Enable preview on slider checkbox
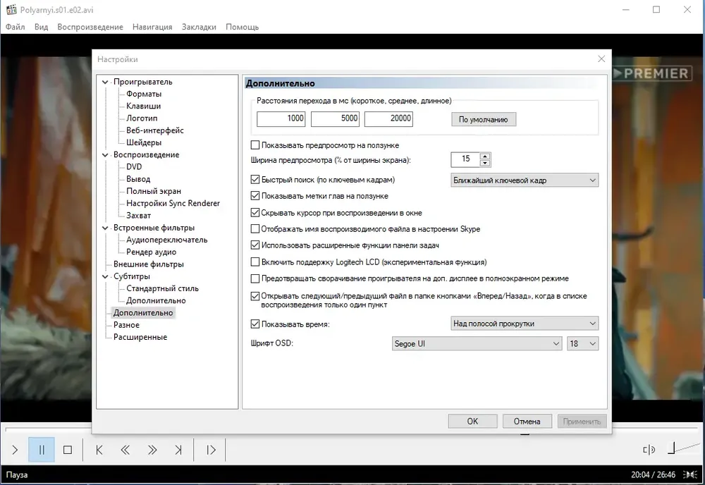 pyautogui.click(x=255, y=145)
